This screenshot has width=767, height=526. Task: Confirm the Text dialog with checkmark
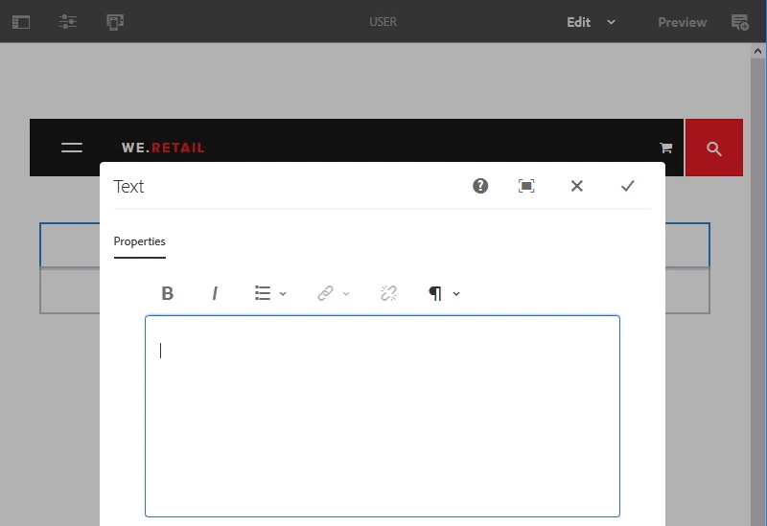628,186
